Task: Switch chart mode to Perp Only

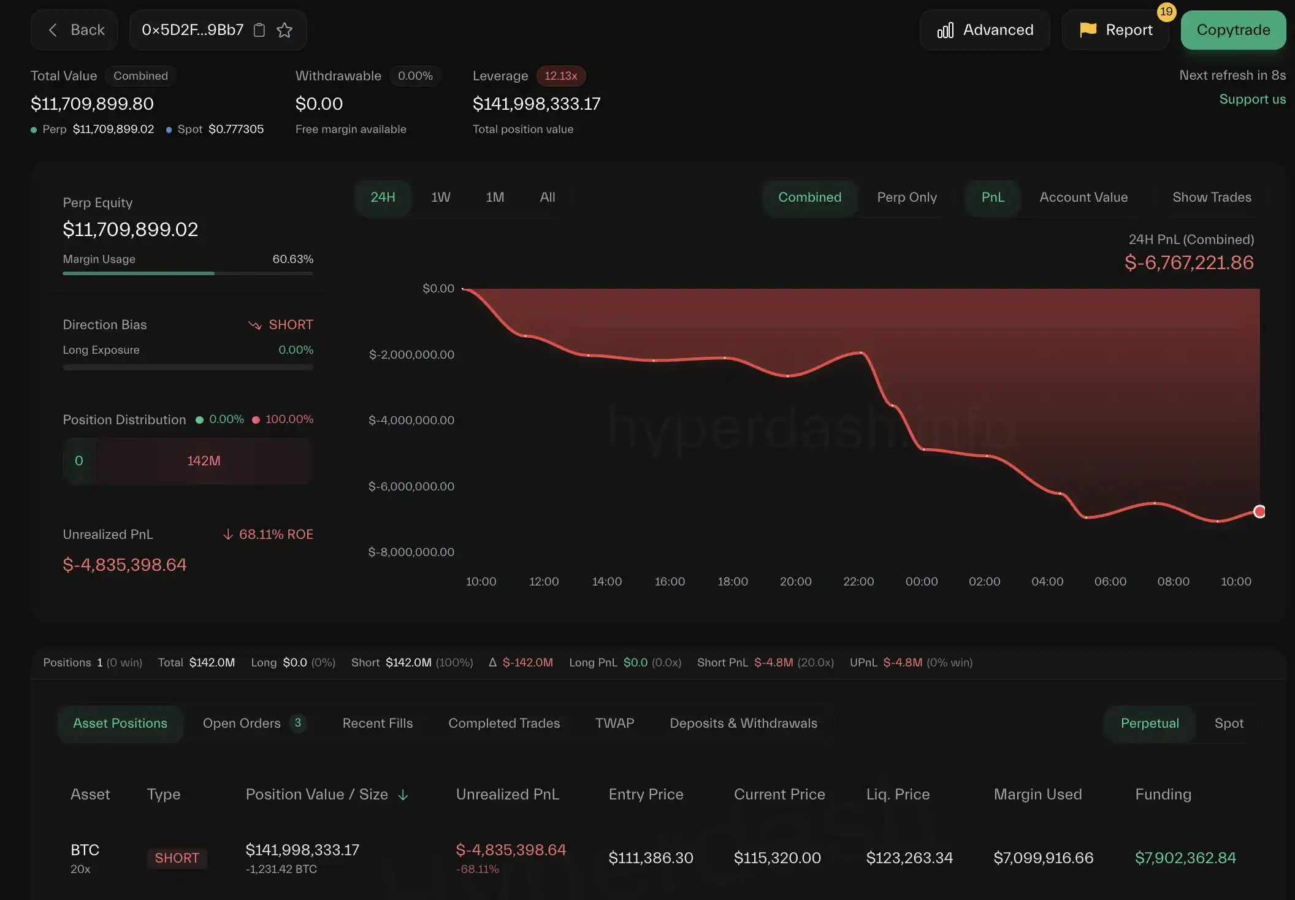Action: pyautogui.click(x=906, y=197)
